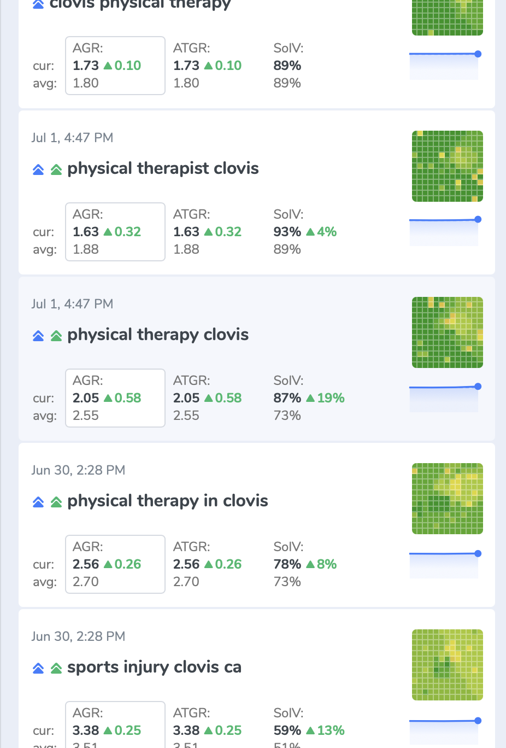
Task: Click blue chevron icon beside physical therapy clovis
Action: 38,336
